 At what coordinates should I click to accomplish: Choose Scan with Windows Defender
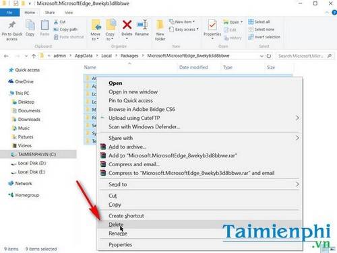[200, 126]
